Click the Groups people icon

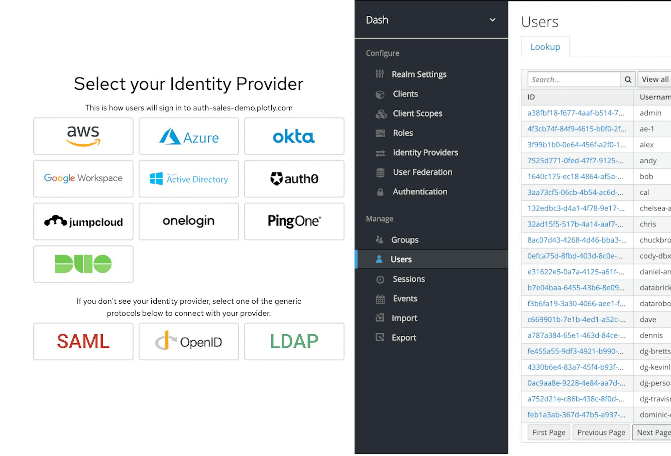pos(379,239)
